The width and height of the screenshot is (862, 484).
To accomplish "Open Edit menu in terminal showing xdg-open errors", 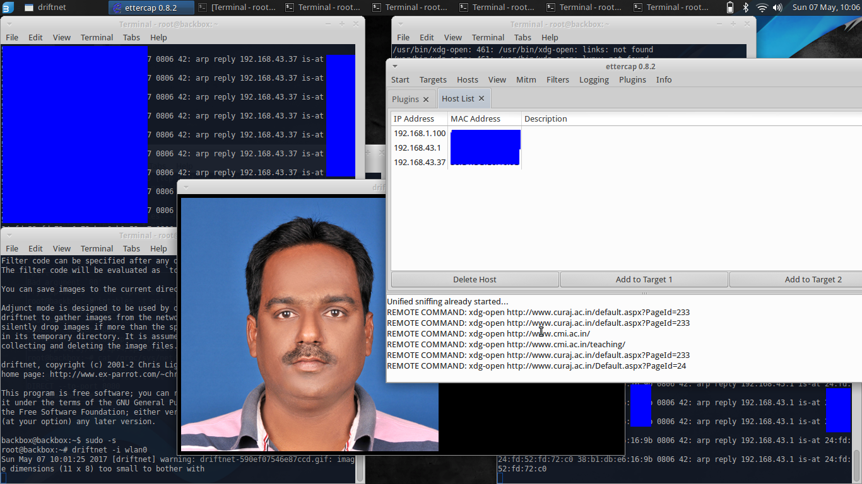I will [x=427, y=37].
